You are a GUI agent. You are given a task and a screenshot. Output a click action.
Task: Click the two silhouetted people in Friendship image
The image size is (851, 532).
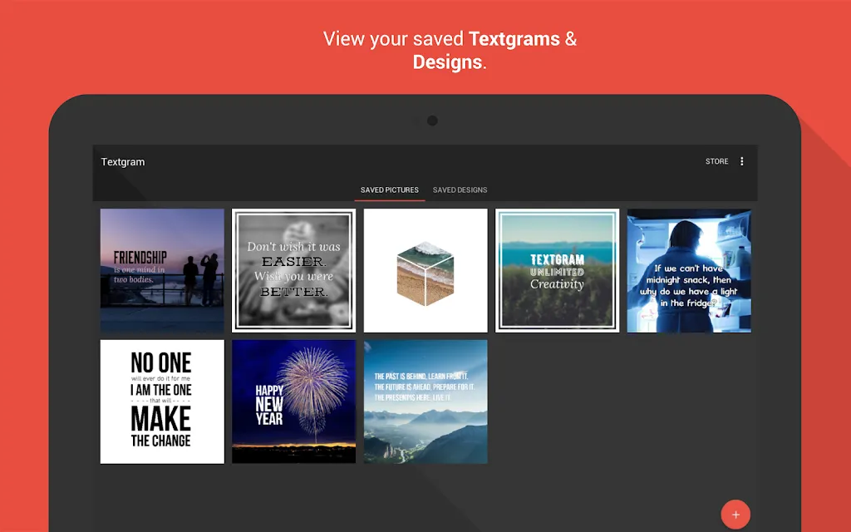point(200,279)
